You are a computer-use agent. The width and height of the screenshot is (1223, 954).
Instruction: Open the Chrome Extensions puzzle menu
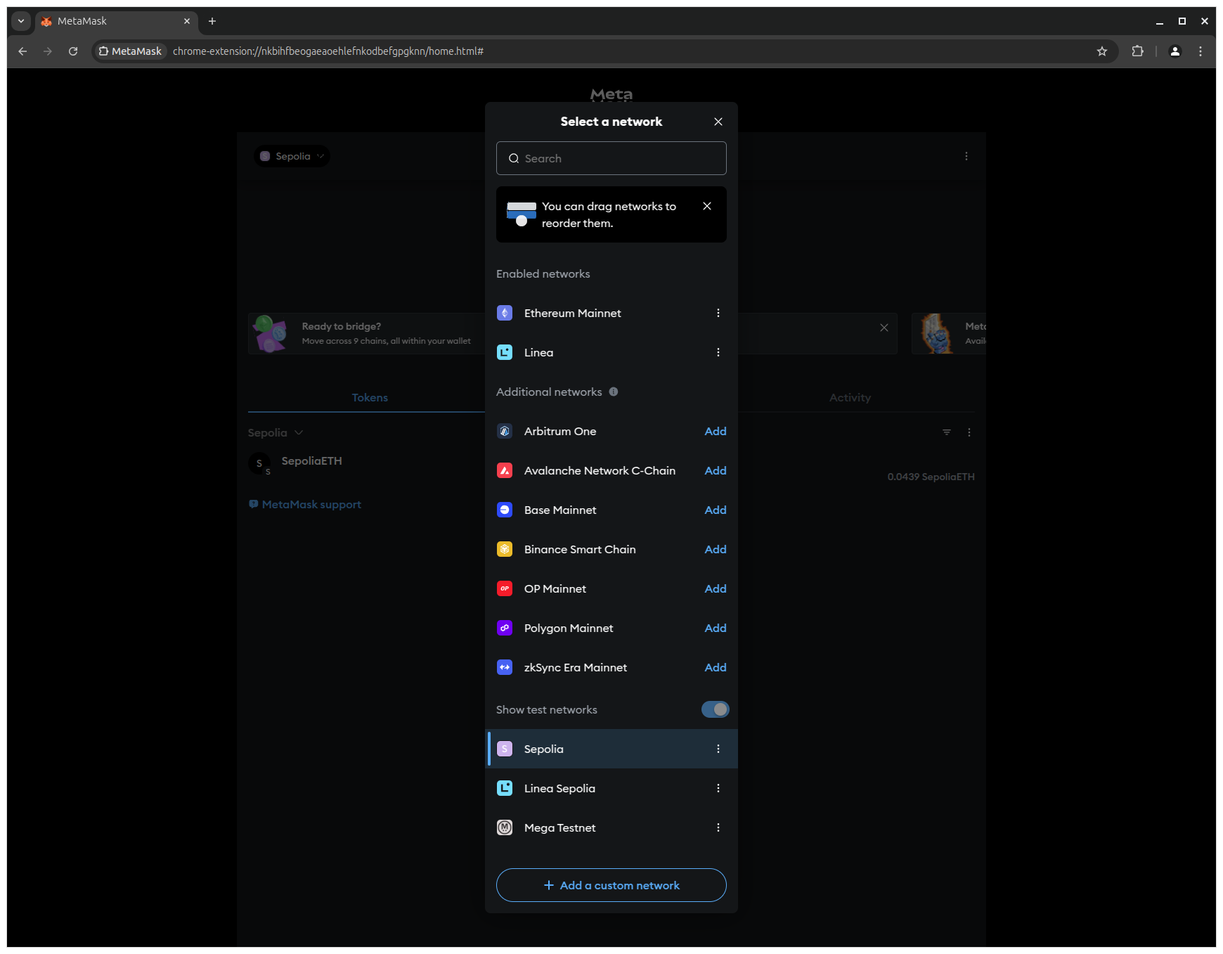pyautogui.click(x=1137, y=51)
